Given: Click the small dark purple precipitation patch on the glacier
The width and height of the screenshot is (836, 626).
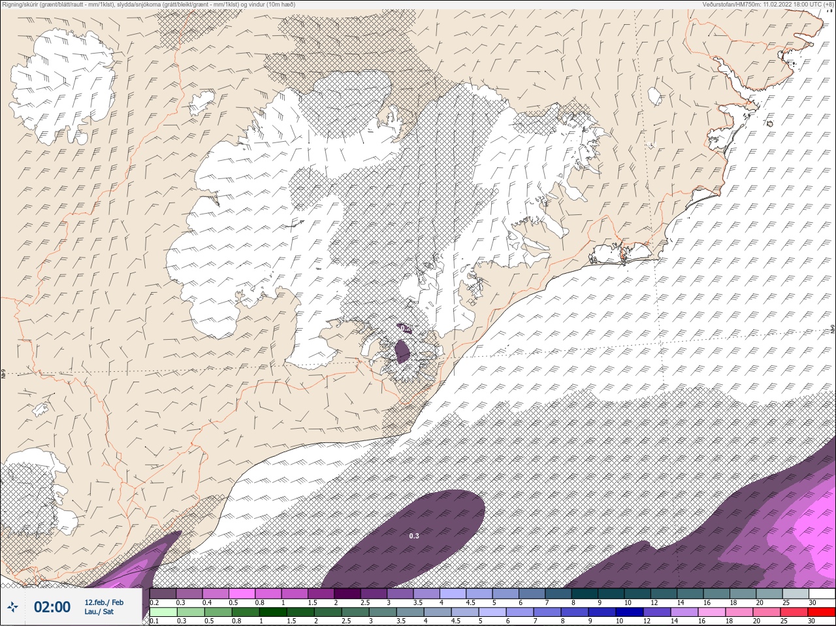Looking at the screenshot, I should (402, 351).
